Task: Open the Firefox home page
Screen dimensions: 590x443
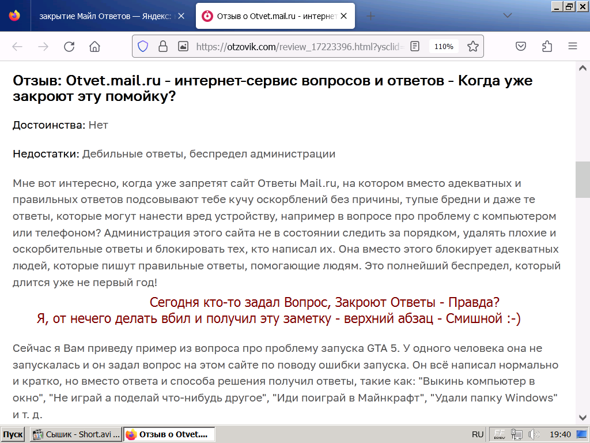Action: coord(95,47)
